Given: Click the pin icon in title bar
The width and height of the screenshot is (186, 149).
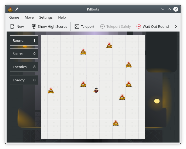Looking at the screenshot, I should 17,9.
